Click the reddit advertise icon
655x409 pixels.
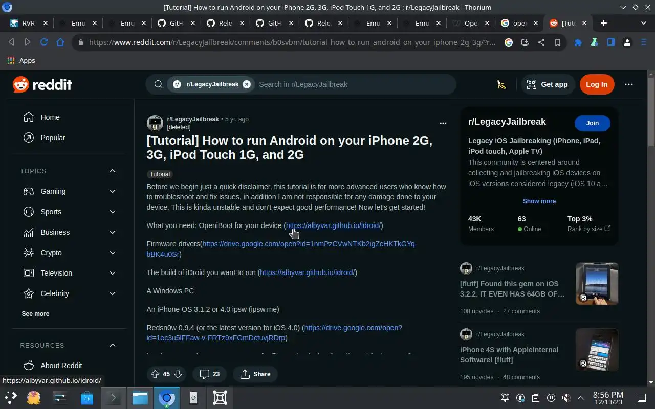pos(501,84)
